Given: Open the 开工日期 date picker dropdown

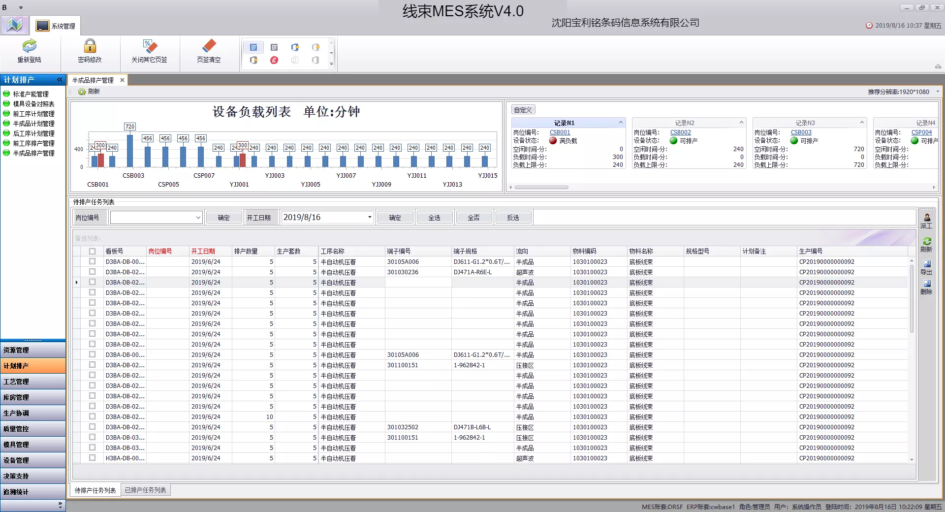Looking at the screenshot, I should (370, 217).
